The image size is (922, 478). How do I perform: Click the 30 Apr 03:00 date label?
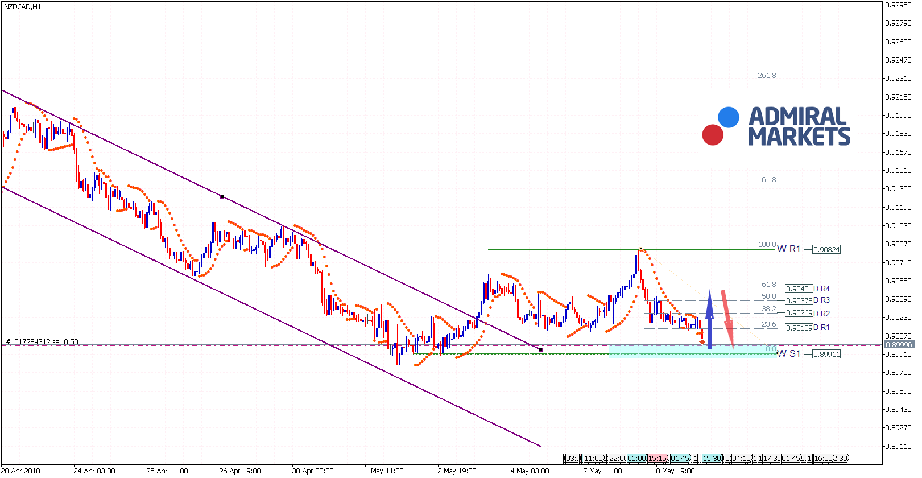[313, 471]
